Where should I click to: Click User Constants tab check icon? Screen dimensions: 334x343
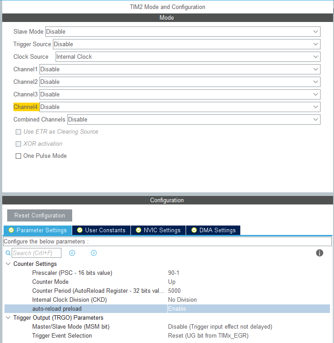click(x=80, y=230)
